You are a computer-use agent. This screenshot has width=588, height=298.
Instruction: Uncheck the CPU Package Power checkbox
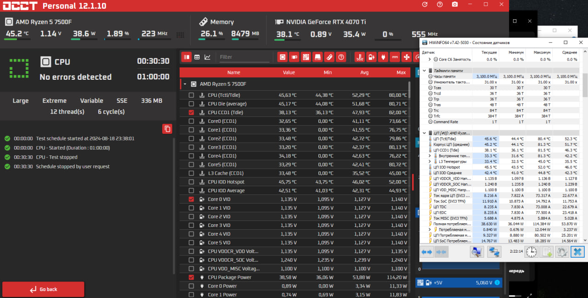191,277
